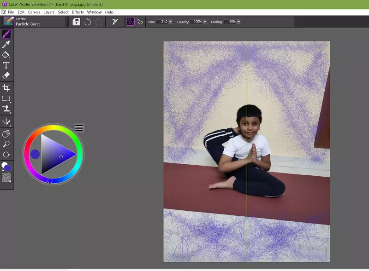Select the Brush tool in toolbox
Screen dimensions: 369x271
(6, 34)
